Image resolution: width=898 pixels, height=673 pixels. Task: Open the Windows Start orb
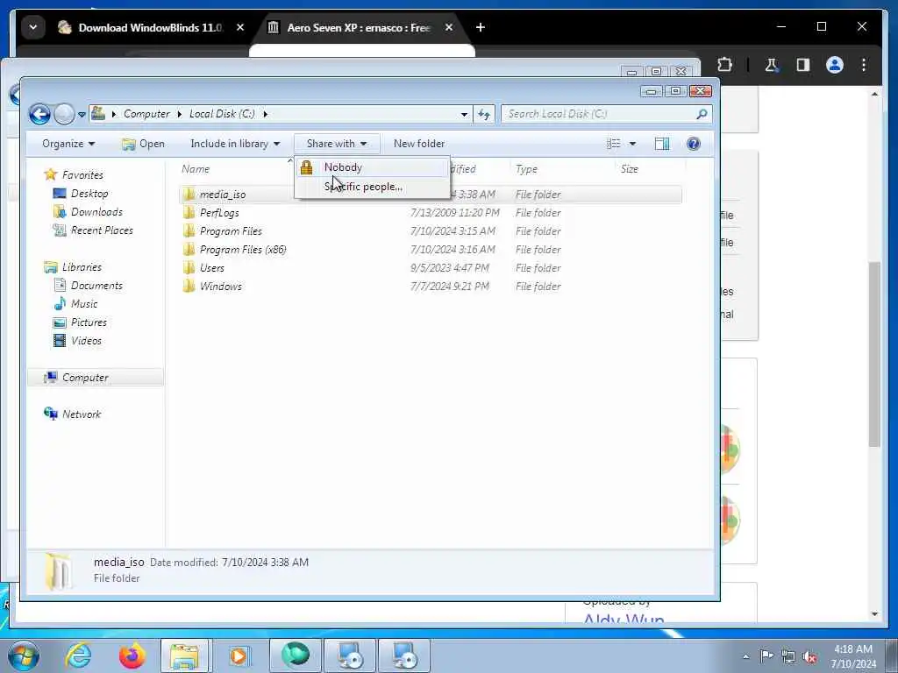[24, 655]
